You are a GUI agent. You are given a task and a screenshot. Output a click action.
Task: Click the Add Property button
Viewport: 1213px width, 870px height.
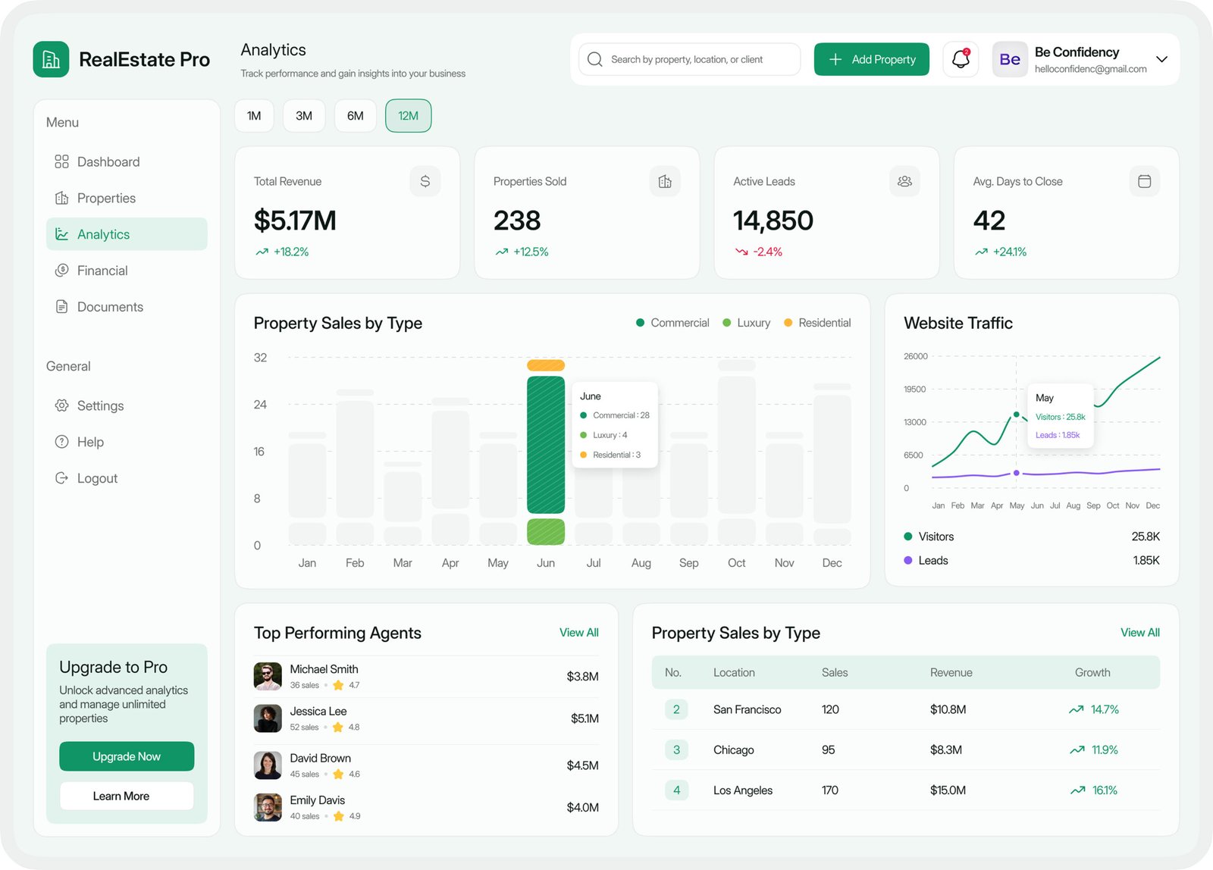pos(871,59)
